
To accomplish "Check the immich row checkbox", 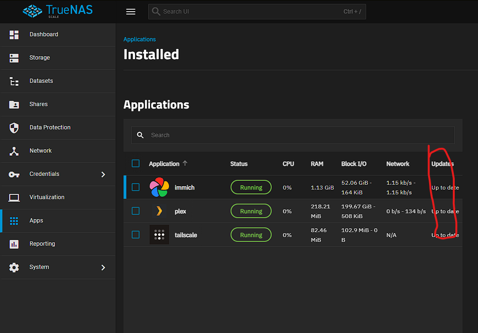I will coord(136,187).
